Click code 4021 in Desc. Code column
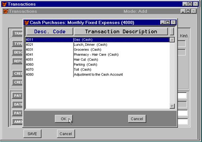The width and height of the screenshot is (202, 142). click(x=30, y=45)
